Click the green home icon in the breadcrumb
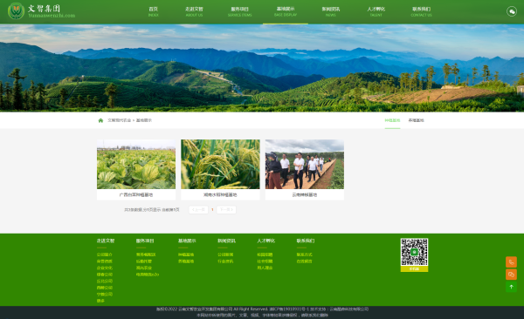This screenshot has height=319, width=524. pyautogui.click(x=100, y=120)
